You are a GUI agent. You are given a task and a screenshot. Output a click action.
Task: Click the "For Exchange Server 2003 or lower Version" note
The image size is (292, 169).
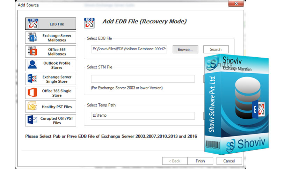coord(127,88)
